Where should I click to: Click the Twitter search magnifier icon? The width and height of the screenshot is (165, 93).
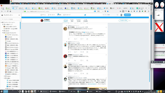[118, 15]
